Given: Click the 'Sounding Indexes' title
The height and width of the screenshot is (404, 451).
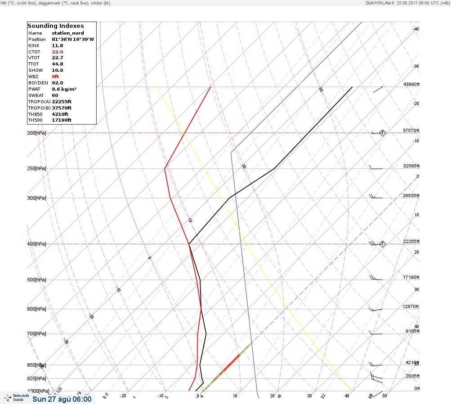Looking at the screenshot, I should (56, 26).
